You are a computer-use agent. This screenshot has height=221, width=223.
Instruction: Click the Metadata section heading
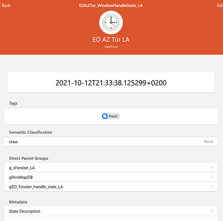click(18, 202)
